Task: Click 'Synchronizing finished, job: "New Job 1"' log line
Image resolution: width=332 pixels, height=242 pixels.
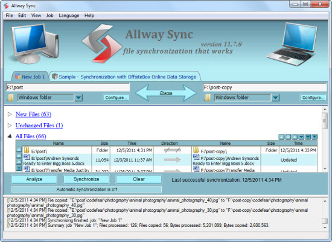Action: tap(65, 220)
